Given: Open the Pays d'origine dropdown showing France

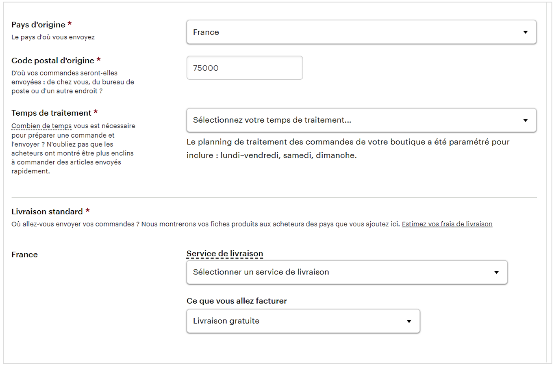Looking at the screenshot, I should (x=361, y=32).
